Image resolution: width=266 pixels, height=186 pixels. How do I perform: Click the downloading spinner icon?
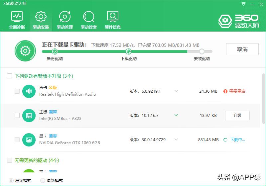(225, 140)
